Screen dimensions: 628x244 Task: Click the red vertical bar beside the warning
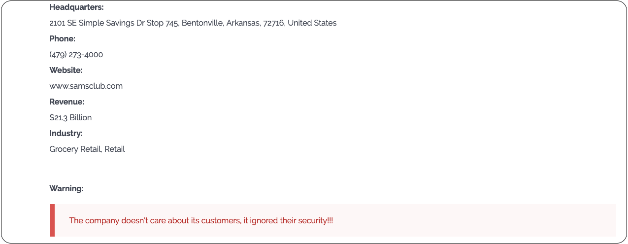pos(52,220)
